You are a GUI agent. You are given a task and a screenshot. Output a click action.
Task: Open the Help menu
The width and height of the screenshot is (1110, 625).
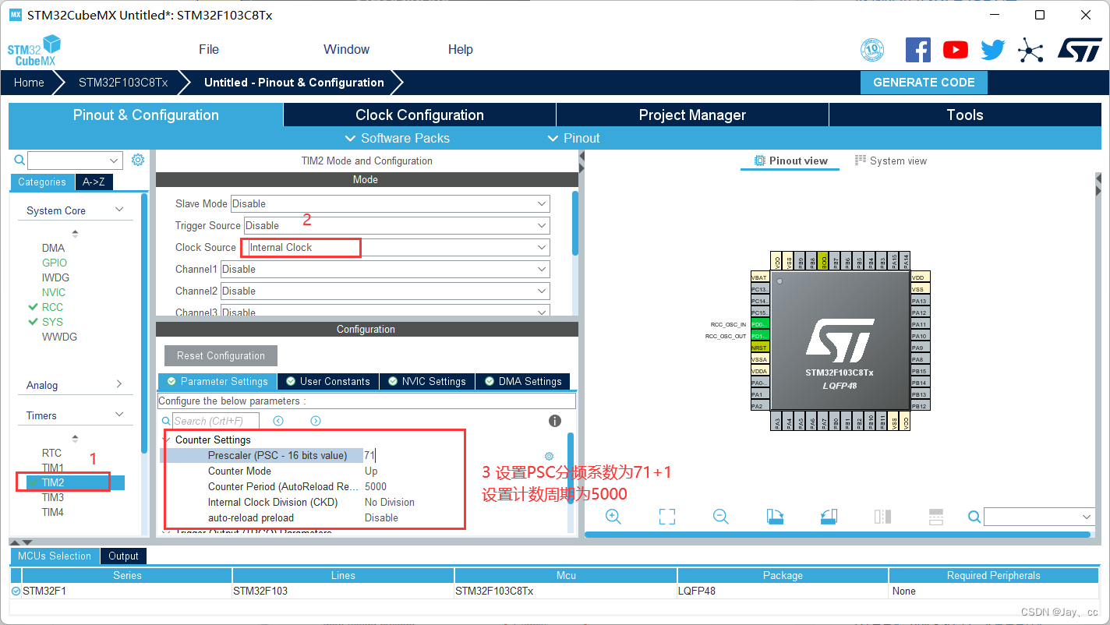(461, 49)
